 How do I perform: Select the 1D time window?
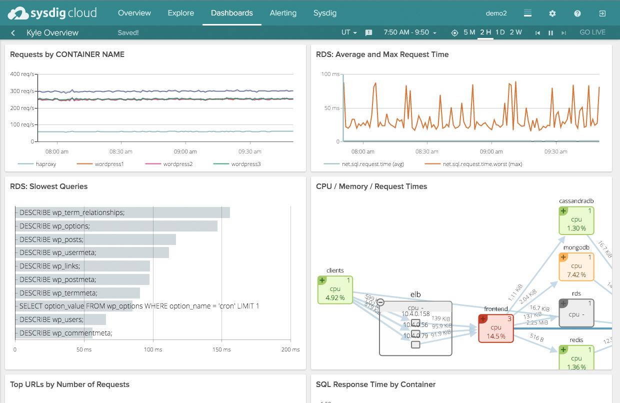click(500, 32)
